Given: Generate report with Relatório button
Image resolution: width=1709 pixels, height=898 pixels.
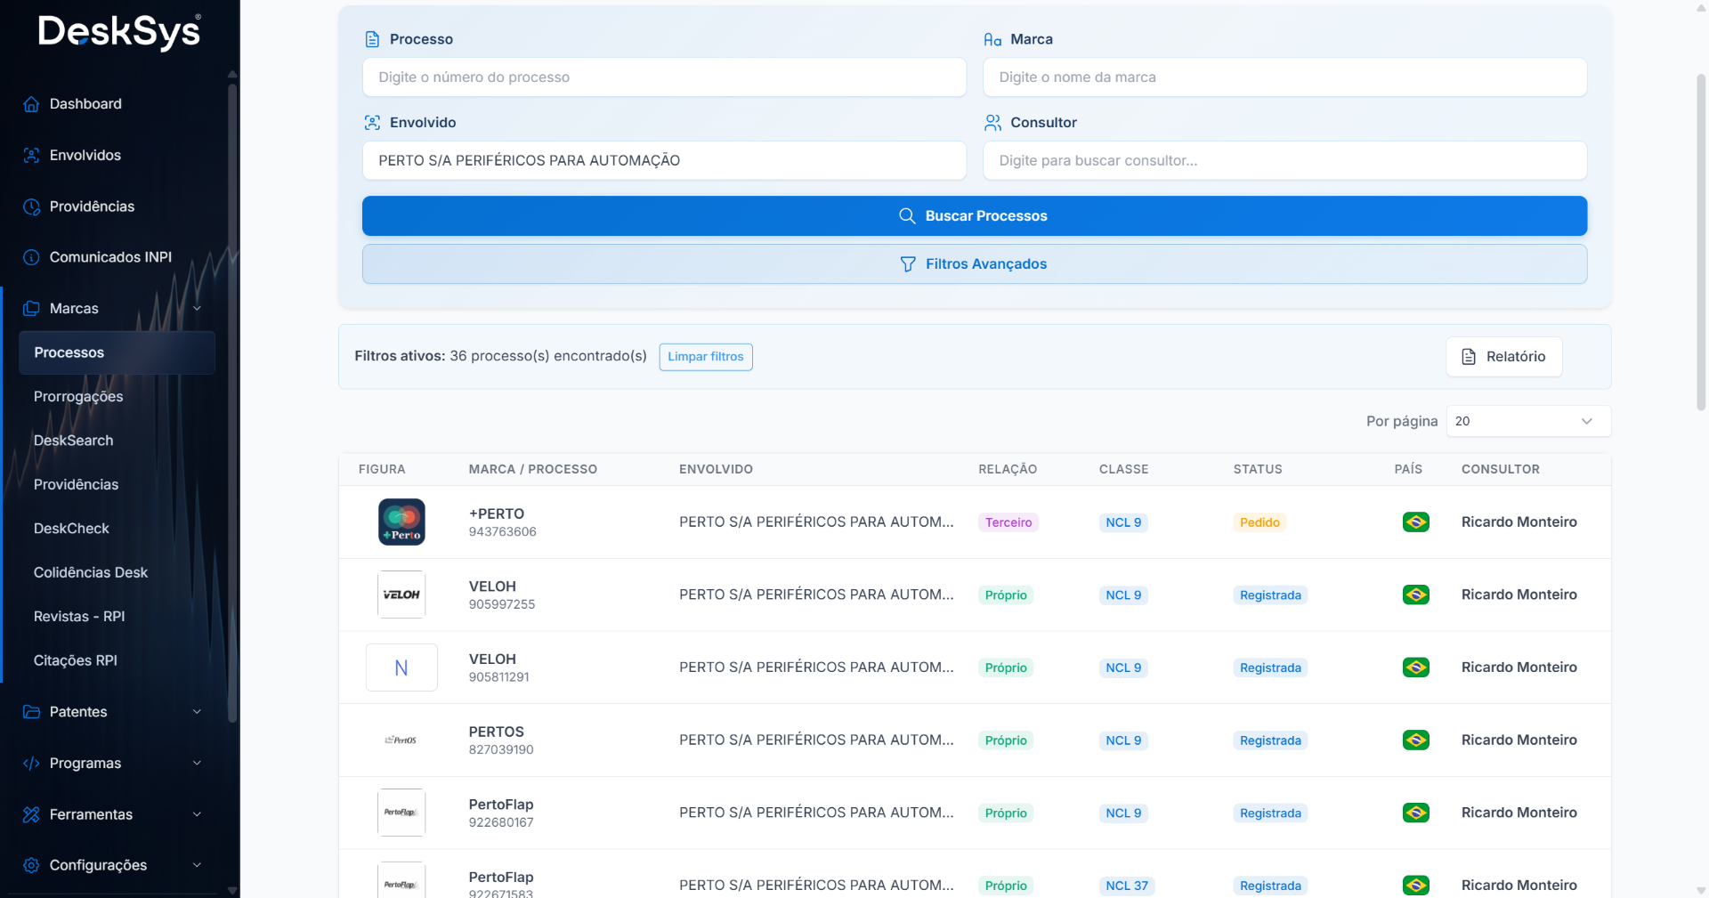Looking at the screenshot, I should coord(1504,357).
